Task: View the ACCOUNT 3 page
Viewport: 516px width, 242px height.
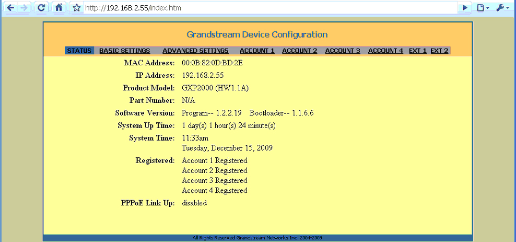Action: (343, 51)
